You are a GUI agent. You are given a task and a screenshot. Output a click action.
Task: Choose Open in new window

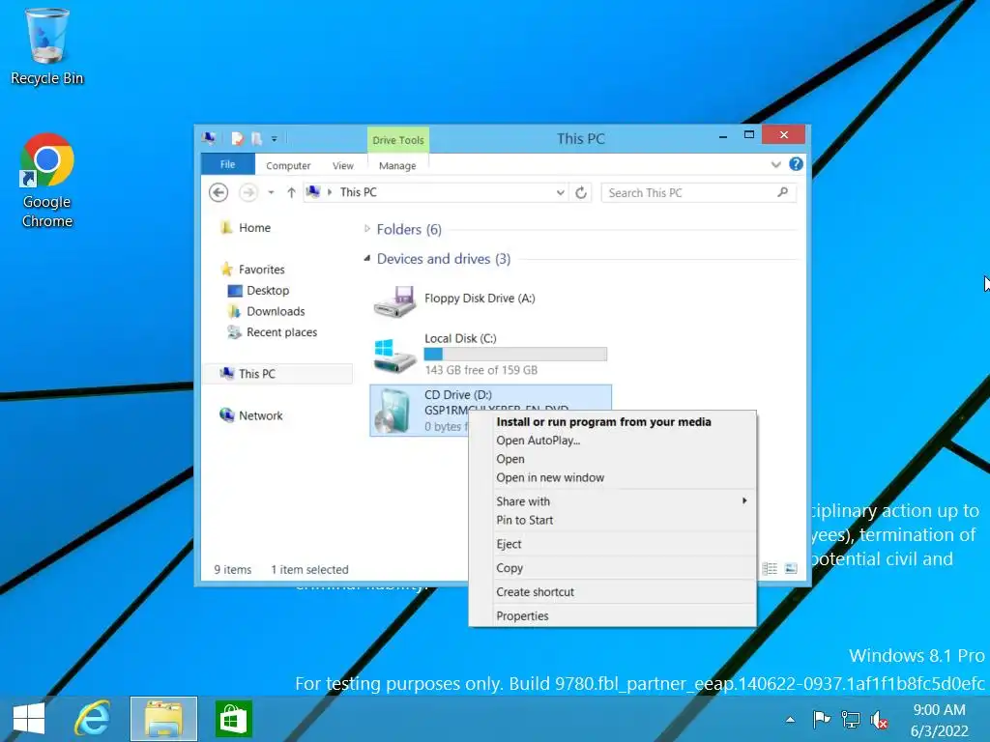(550, 477)
